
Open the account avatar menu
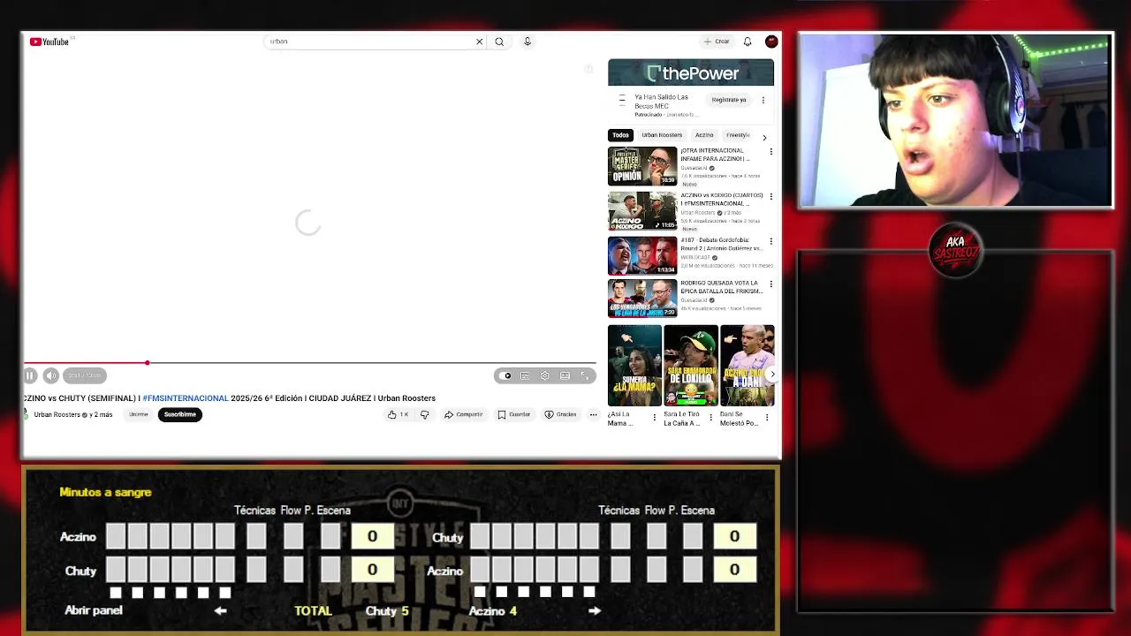pyautogui.click(x=771, y=42)
